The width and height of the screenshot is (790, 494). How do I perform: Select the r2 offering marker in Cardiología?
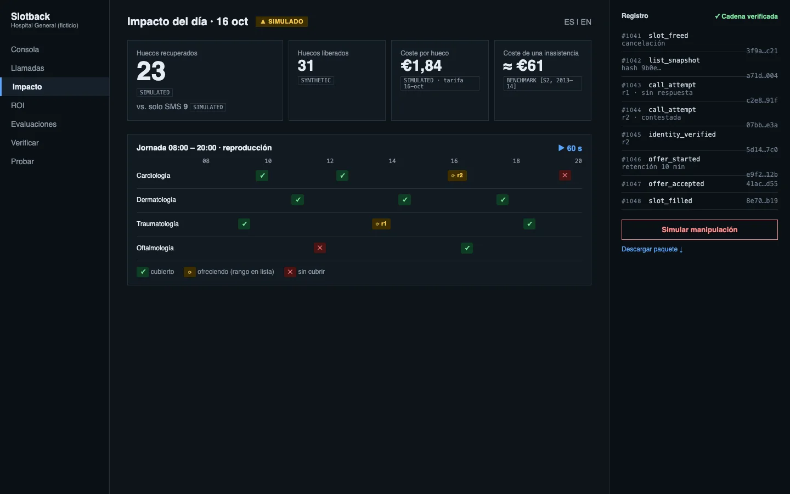point(457,176)
